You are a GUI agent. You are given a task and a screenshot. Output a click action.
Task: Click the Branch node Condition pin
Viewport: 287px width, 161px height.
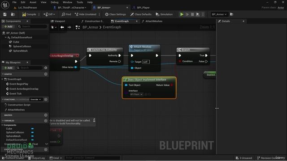pos(180,61)
